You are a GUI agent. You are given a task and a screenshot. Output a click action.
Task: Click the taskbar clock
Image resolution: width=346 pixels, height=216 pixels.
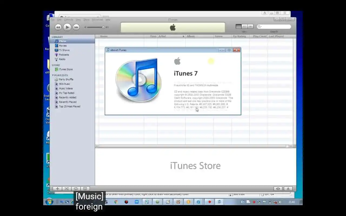click(x=292, y=202)
